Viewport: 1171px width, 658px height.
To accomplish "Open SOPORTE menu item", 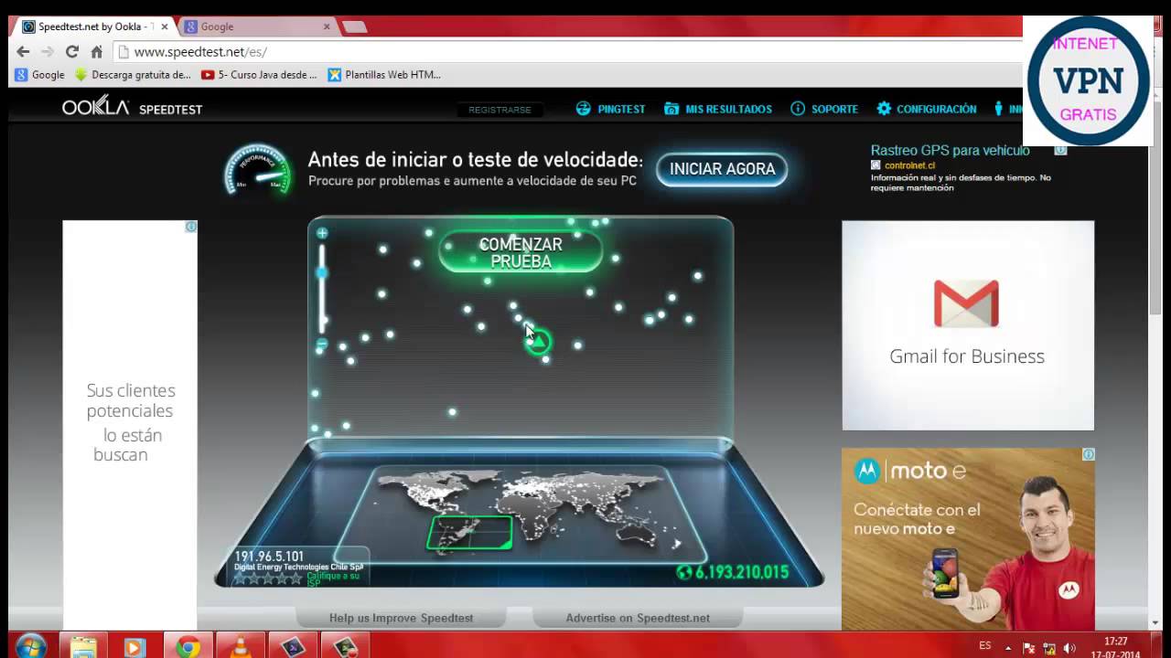I will [x=834, y=109].
